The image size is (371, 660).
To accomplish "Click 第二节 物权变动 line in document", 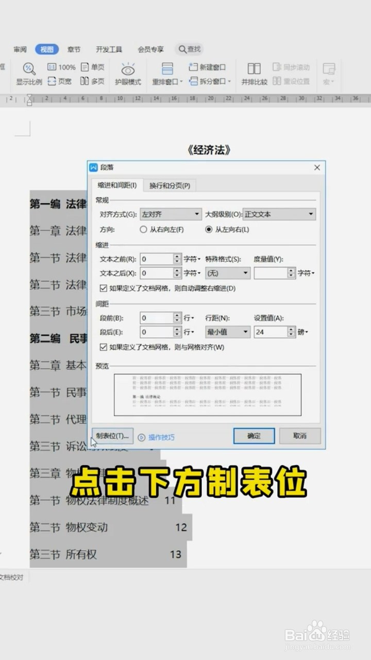I will pos(108,527).
